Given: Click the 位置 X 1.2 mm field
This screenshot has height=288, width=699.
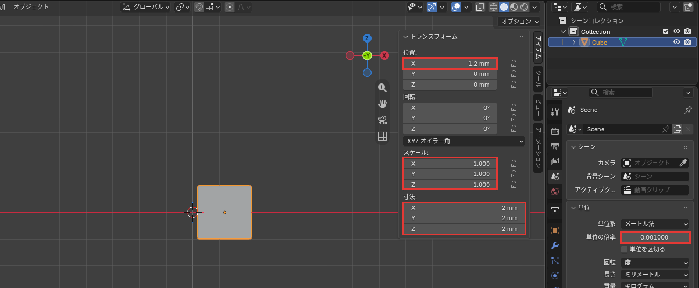Looking at the screenshot, I should click(450, 64).
